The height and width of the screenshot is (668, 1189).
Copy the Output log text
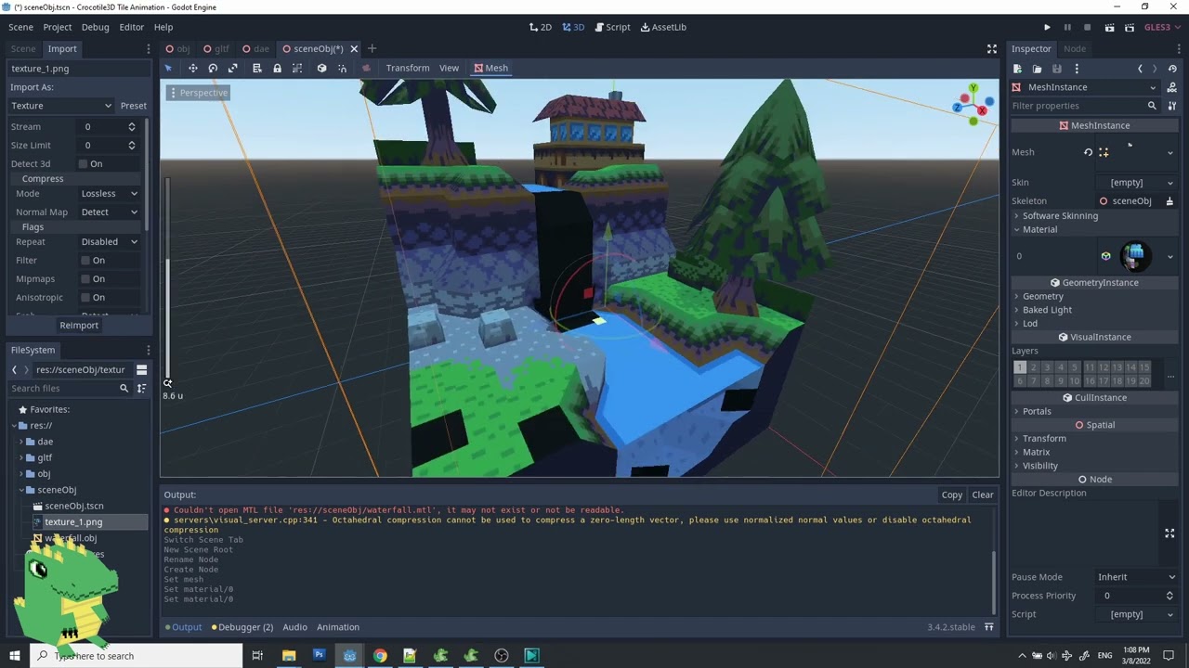952,495
